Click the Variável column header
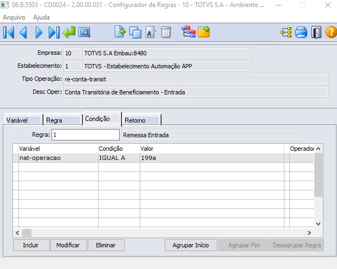 [x=59, y=149]
